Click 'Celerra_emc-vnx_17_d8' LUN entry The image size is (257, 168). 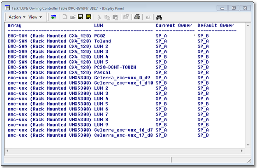tap(123, 135)
